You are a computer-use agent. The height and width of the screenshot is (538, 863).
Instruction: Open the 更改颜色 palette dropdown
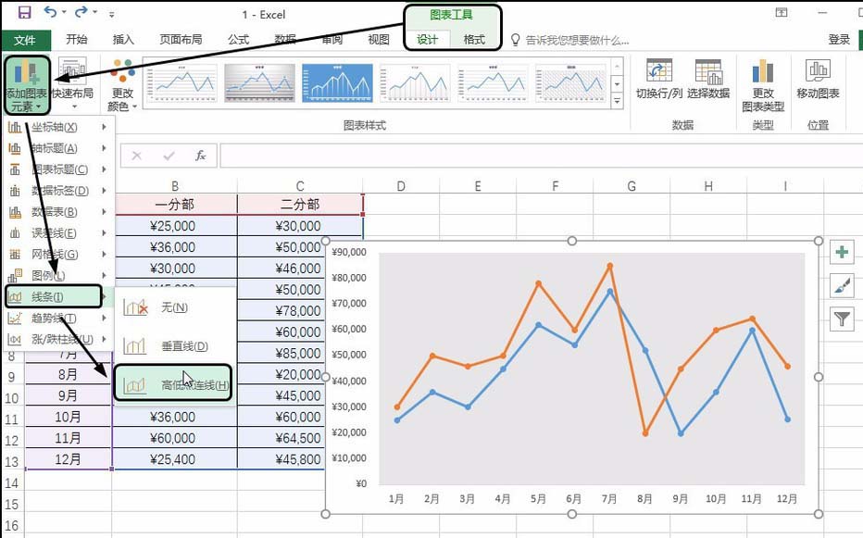(x=122, y=85)
